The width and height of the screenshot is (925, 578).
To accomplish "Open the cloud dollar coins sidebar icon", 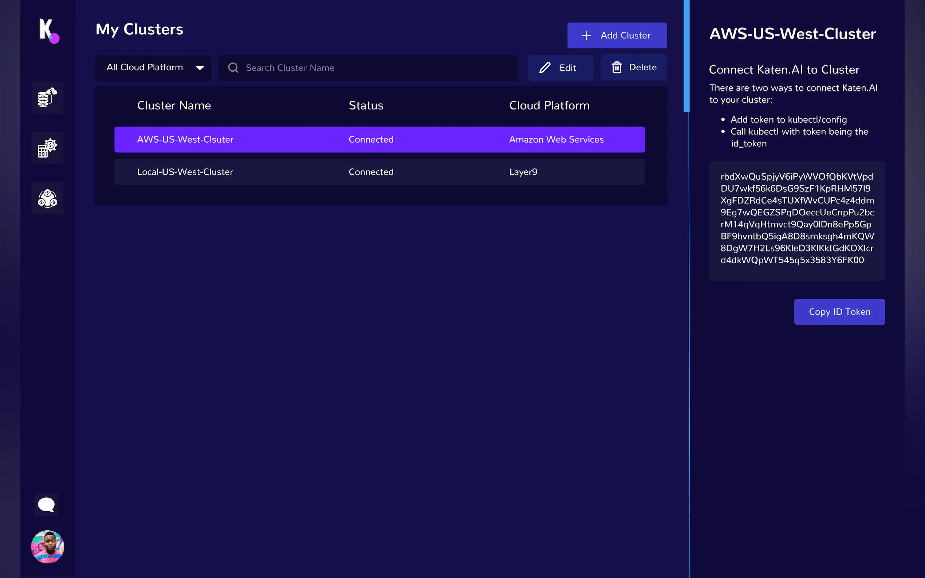I will point(47,198).
